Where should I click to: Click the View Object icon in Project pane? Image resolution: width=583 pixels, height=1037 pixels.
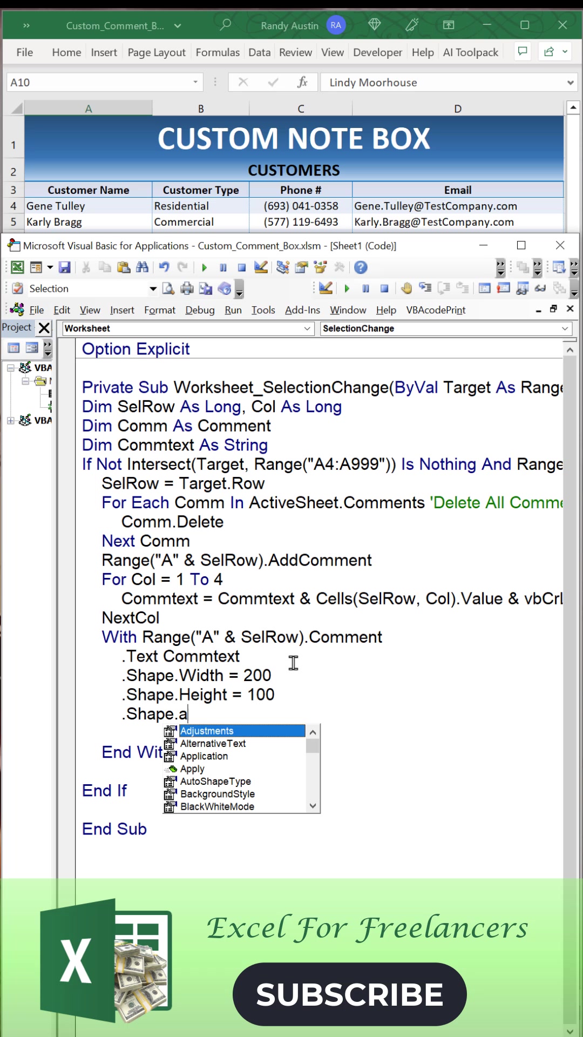point(32,348)
